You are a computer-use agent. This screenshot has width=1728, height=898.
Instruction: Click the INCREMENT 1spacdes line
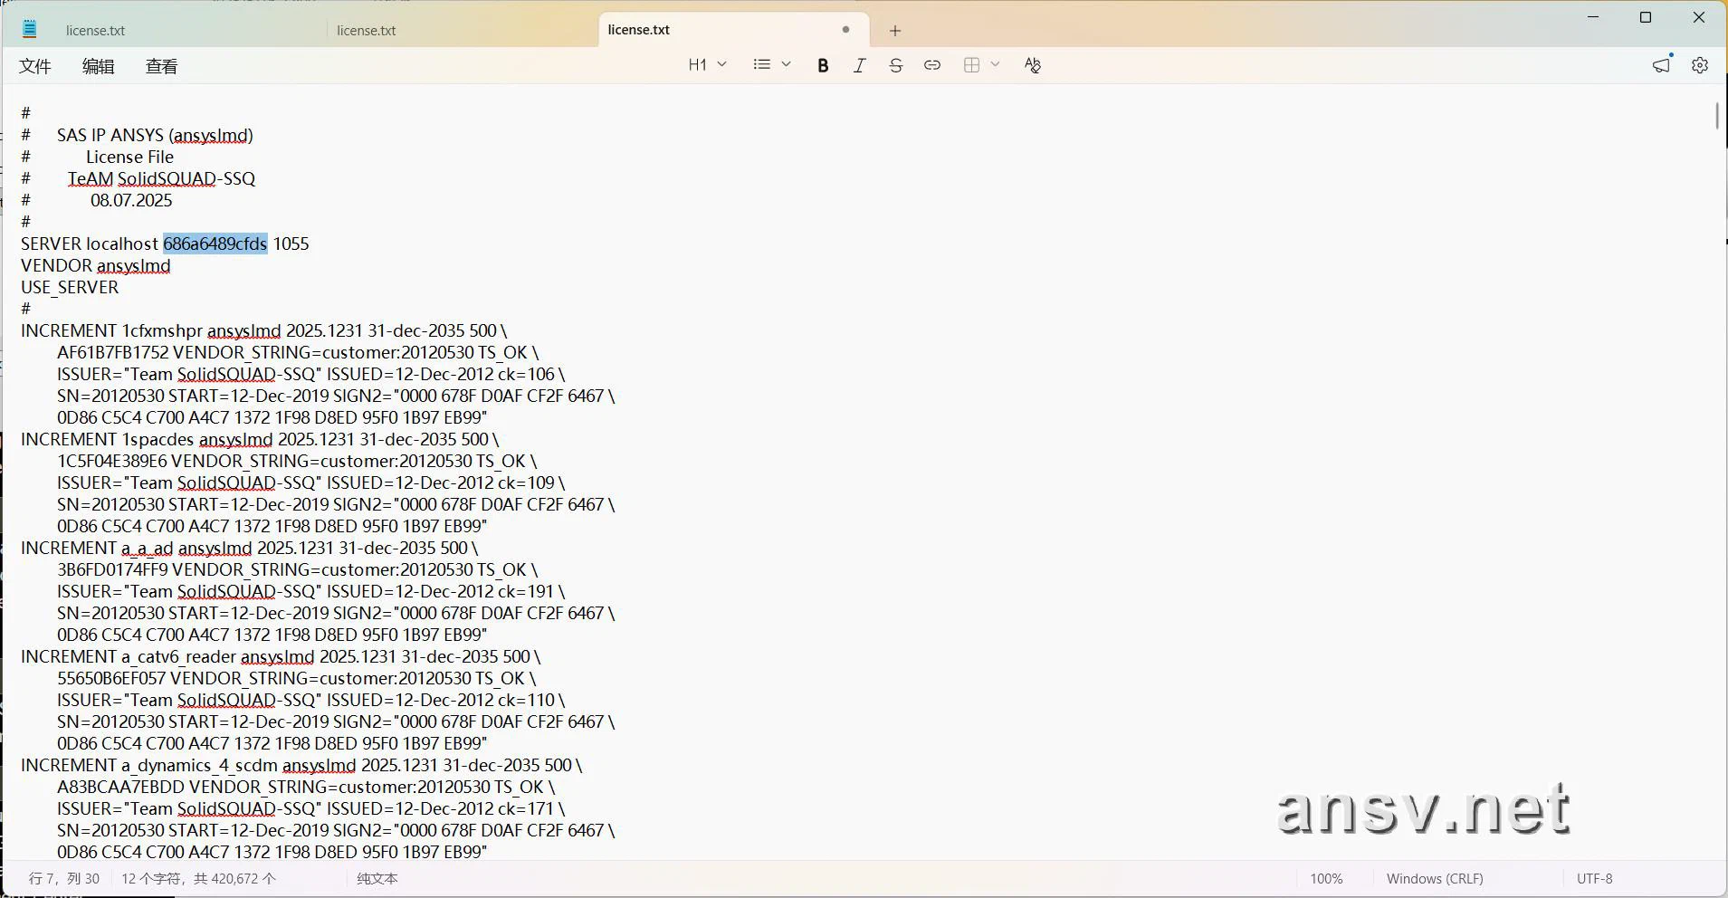261,439
